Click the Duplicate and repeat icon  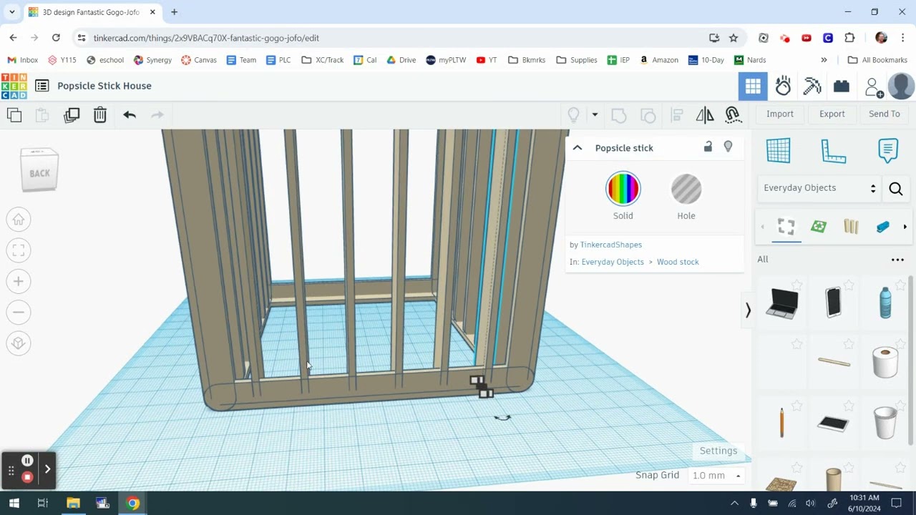72,114
